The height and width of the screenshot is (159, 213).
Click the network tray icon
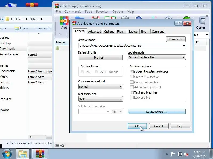click(x=179, y=154)
